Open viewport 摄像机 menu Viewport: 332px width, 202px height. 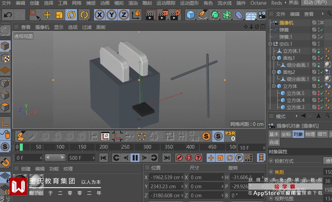coord(42,27)
